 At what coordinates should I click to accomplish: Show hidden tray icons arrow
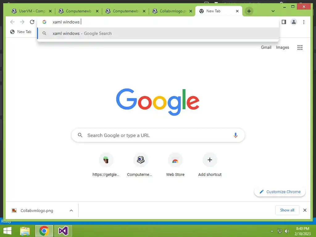[272, 231]
